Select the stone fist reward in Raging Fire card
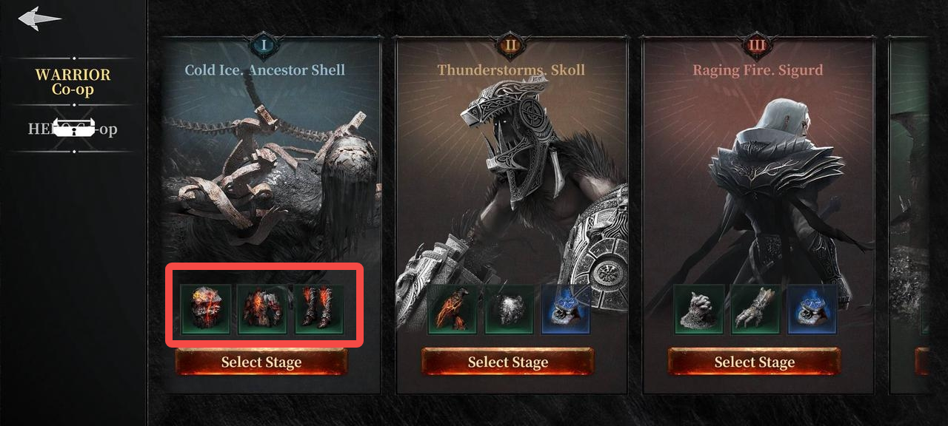Image resolution: width=948 pixels, height=426 pixels. [698, 309]
